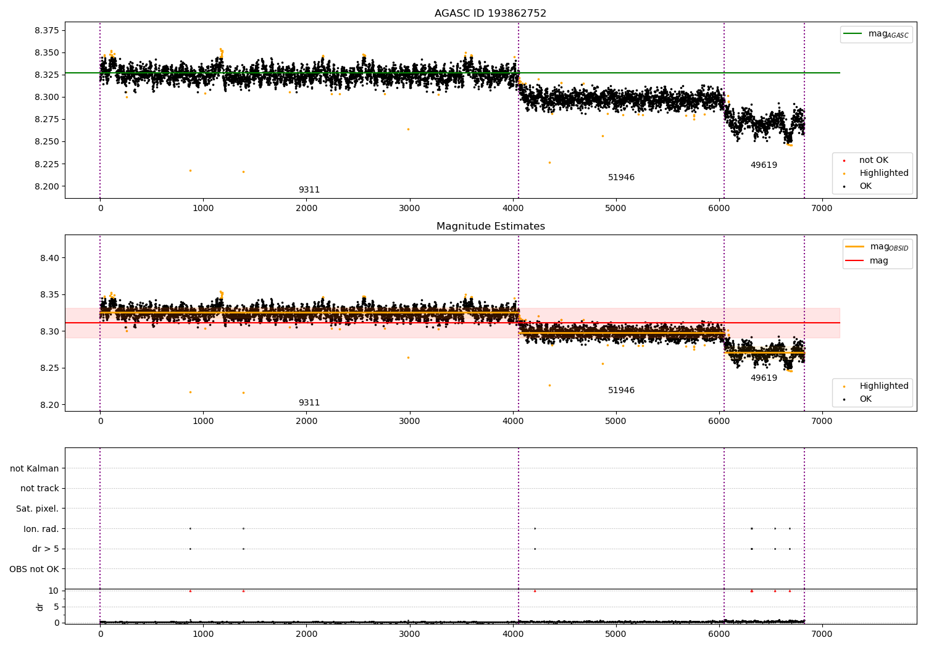
Task: Click the 8.375 y-axis tick label
Action: click(x=46, y=30)
